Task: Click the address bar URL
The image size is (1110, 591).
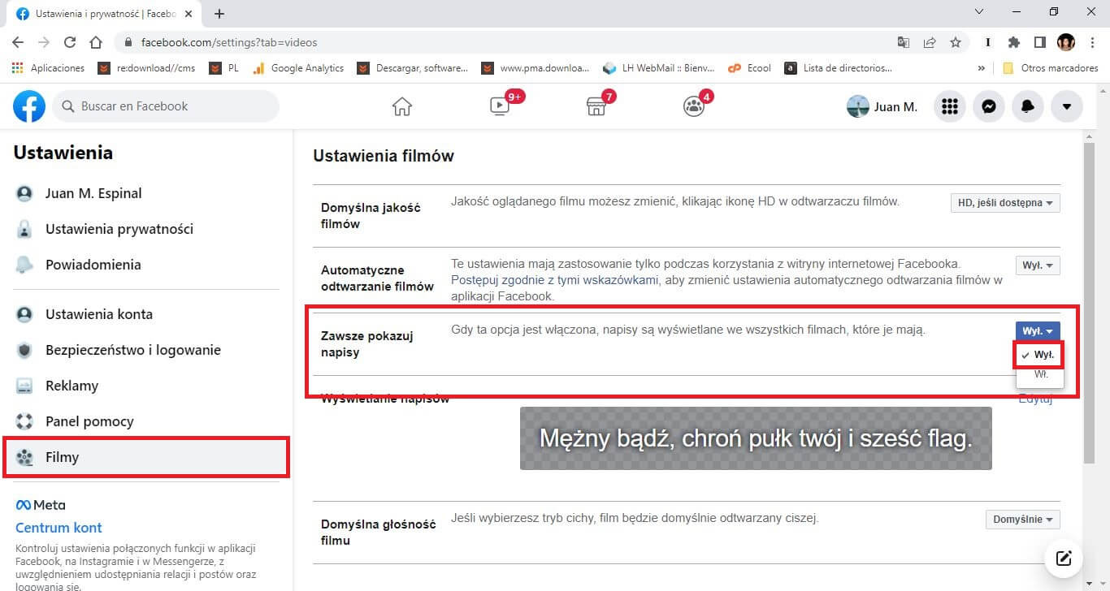Action: click(x=229, y=42)
